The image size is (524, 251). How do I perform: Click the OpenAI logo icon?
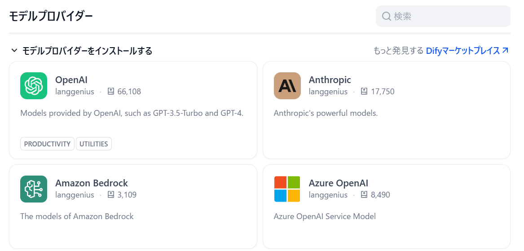pyautogui.click(x=33, y=86)
